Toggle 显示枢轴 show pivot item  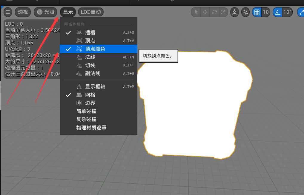99,86
